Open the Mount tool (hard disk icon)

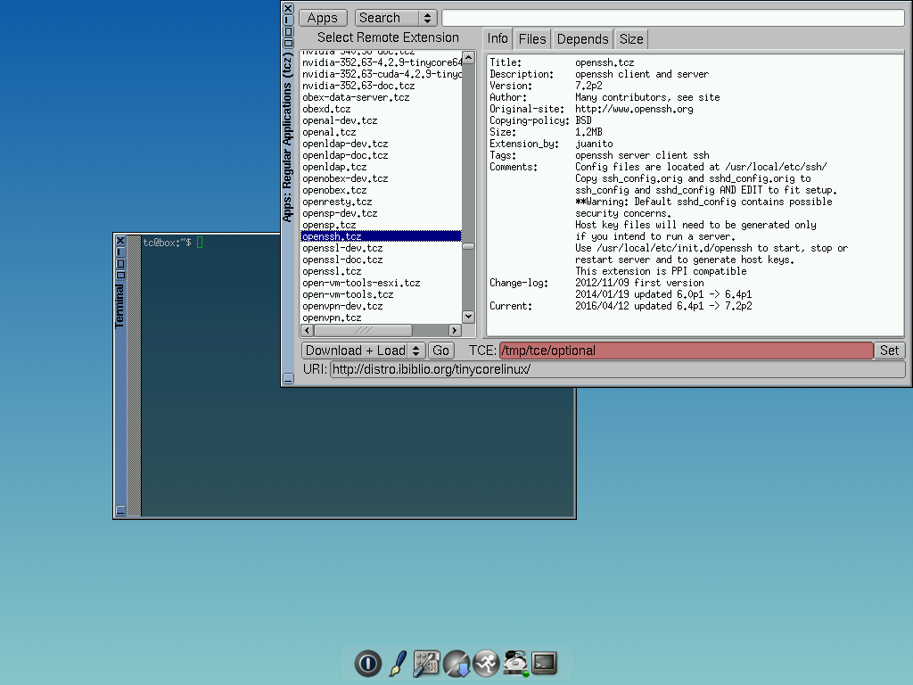515,663
